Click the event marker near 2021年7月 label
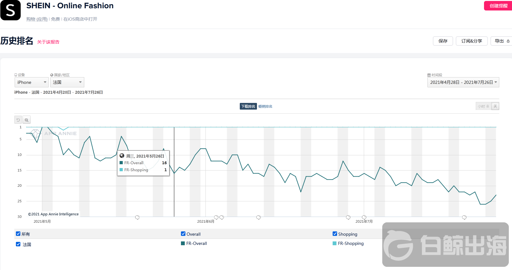 (364, 217)
